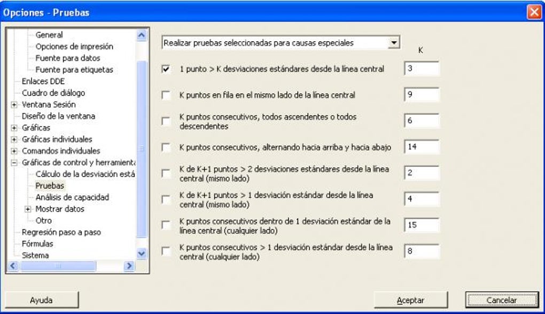
Task: Click the K value field showing 14
Action: click(422, 147)
